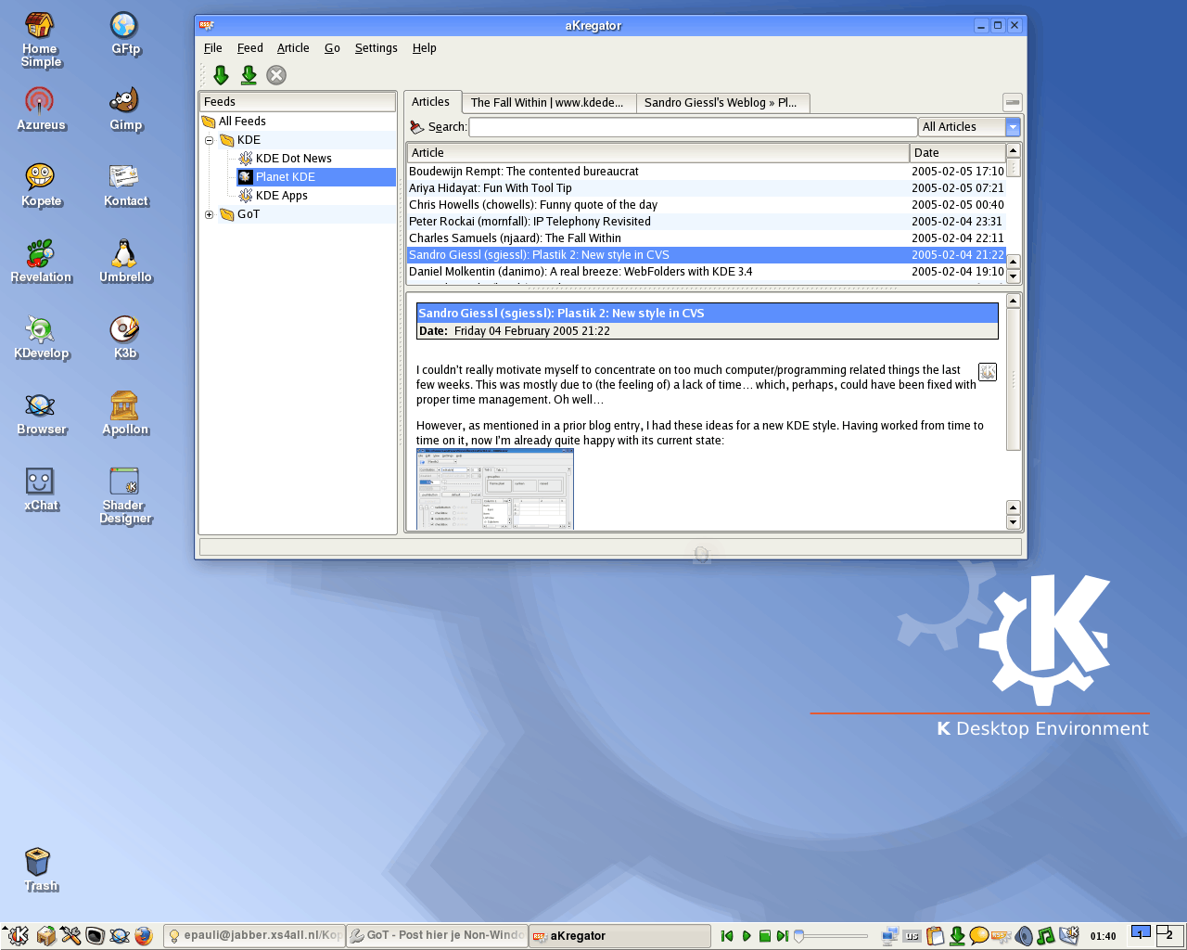Viewport: 1187px width, 950px height.
Task: Launch GFtp from the desktop
Action: [x=125, y=34]
